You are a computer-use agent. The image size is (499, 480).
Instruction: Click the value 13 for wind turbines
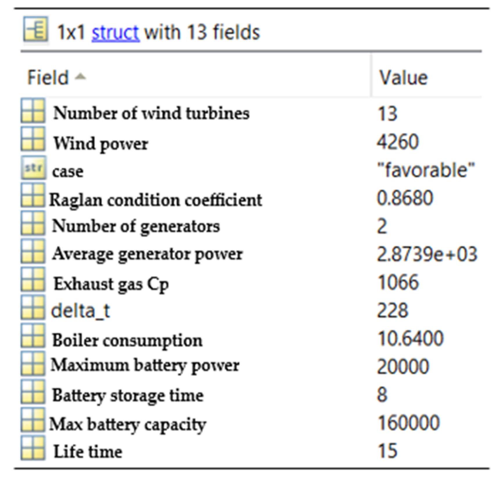click(x=387, y=114)
